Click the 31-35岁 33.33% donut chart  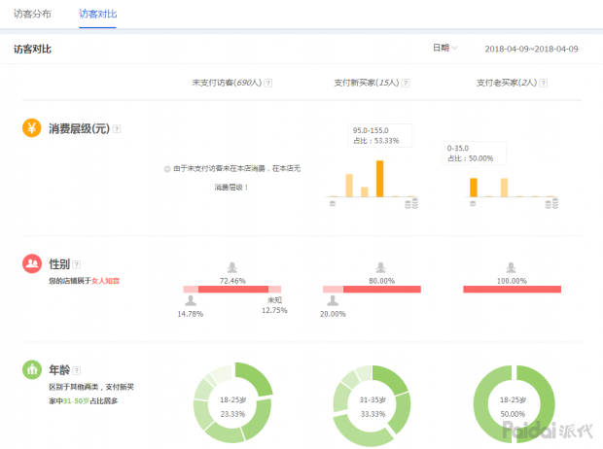click(373, 405)
